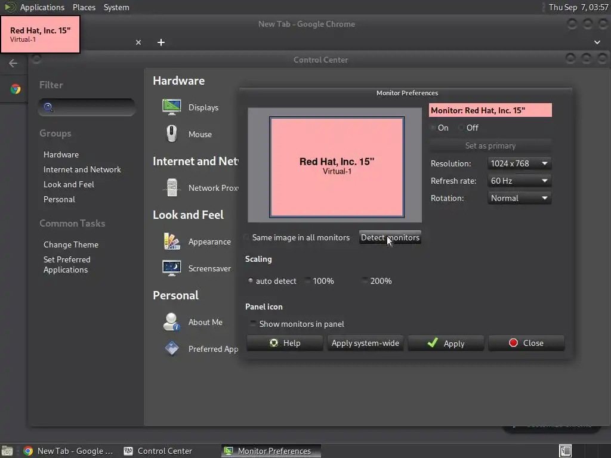
Task: Expand the Chrome tab list chevron
Action: (x=597, y=42)
